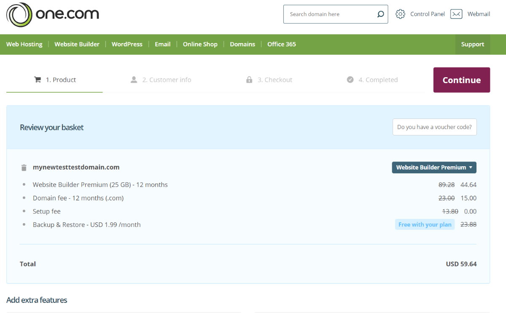Click the 44.64 discounted price
The width and height of the screenshot is (506, 313).
point(468,185)
